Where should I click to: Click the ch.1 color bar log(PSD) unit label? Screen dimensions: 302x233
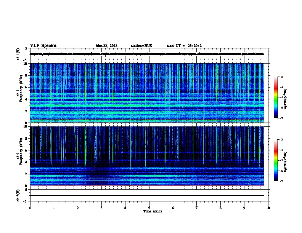pyautogui.click(x=286, y=99)
